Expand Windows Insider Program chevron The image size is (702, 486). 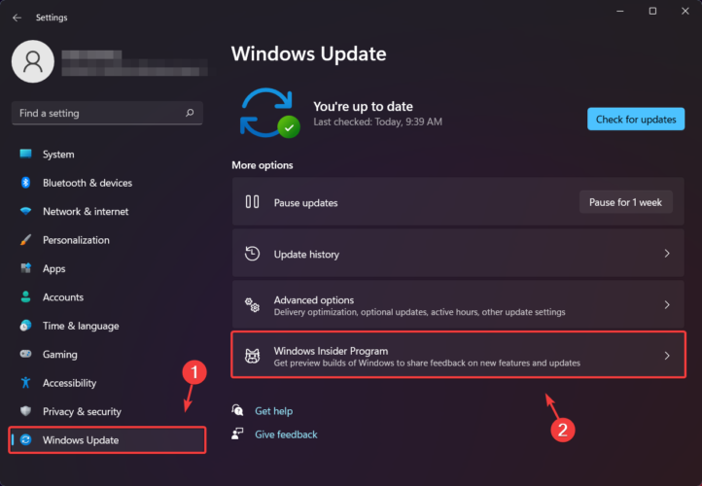tap(667, 356)
